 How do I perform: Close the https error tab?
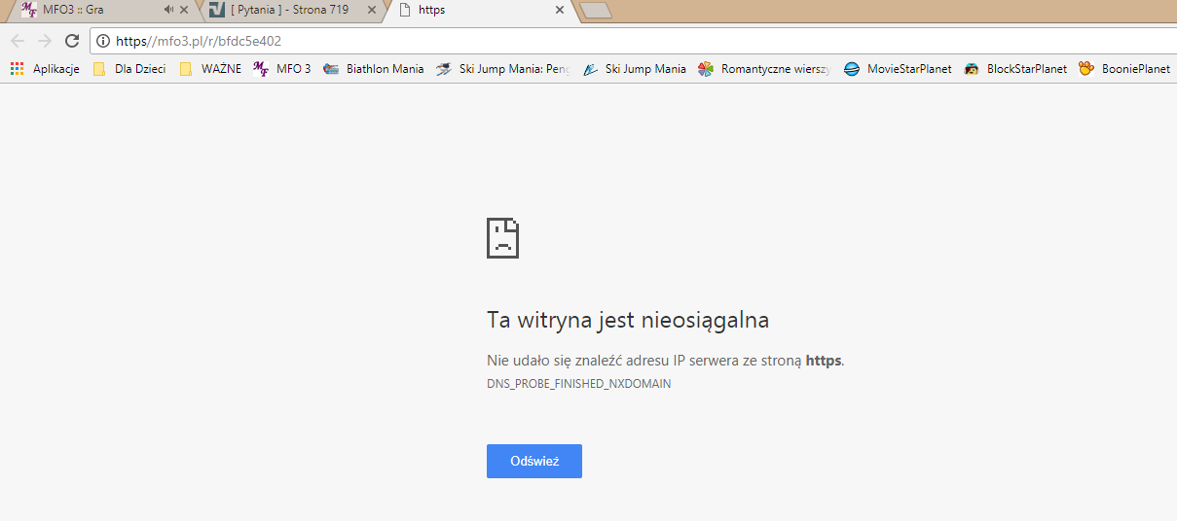pos(559,10)
